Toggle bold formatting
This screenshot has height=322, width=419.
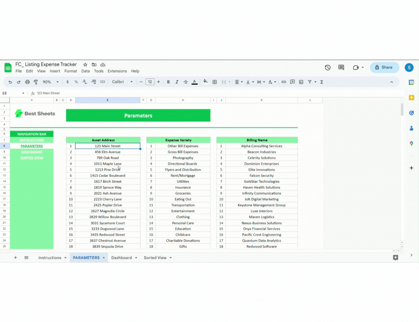click(x=168, y=82)
